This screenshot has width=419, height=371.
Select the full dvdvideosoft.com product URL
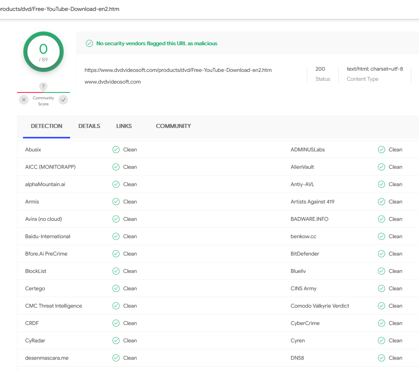click(x=178, y=70)
